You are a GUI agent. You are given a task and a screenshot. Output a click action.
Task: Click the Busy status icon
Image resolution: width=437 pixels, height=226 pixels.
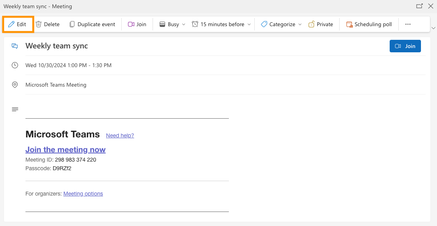pos(162,24)
